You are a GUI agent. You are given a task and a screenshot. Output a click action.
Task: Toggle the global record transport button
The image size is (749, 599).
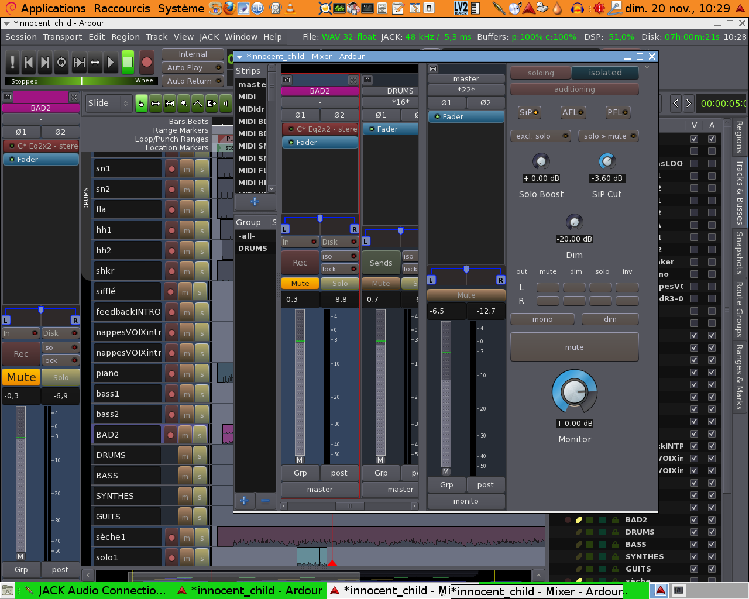pyautogui.click(x=147, y=63)
